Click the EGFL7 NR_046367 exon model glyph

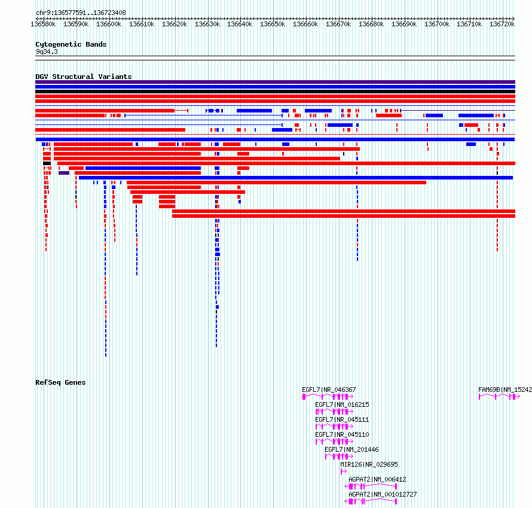pos(328,397)
